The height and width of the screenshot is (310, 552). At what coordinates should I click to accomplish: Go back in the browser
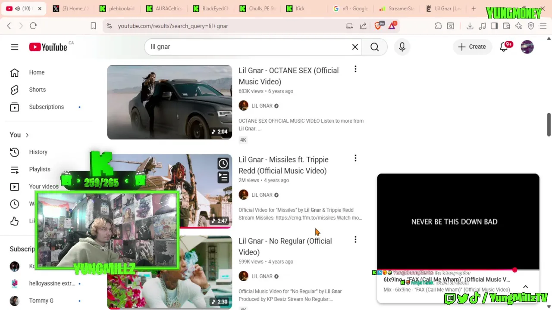pos(9,26)
